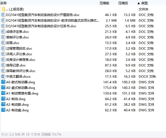The width and height of the screenshot is (166, 138).
Task: Select file name 评阅人评分表.doc
Action: click(x=19, y=54)
